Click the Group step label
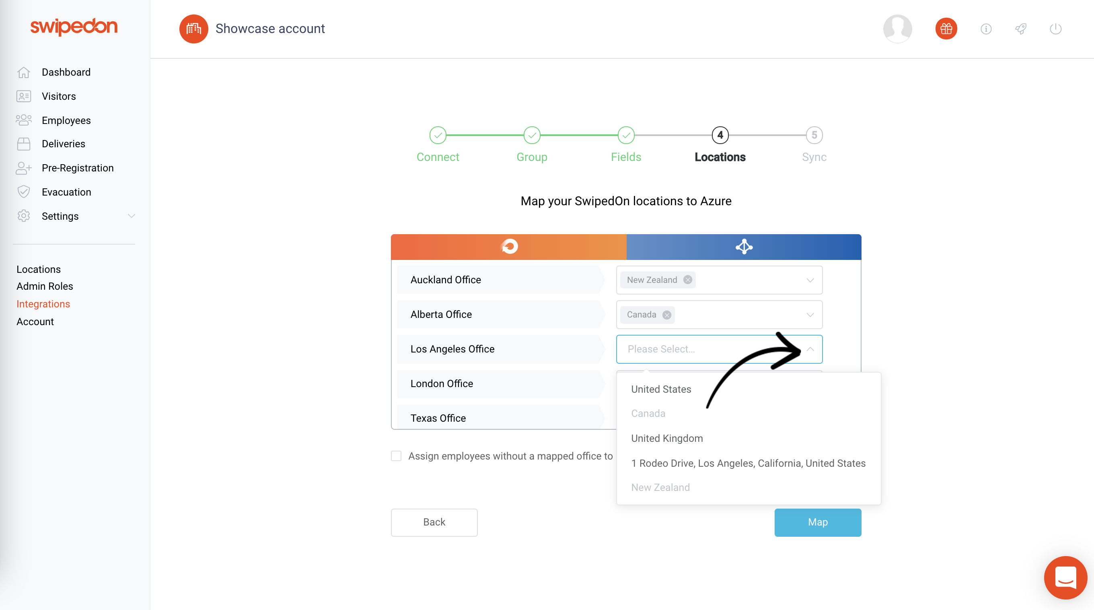 (532, 158)
